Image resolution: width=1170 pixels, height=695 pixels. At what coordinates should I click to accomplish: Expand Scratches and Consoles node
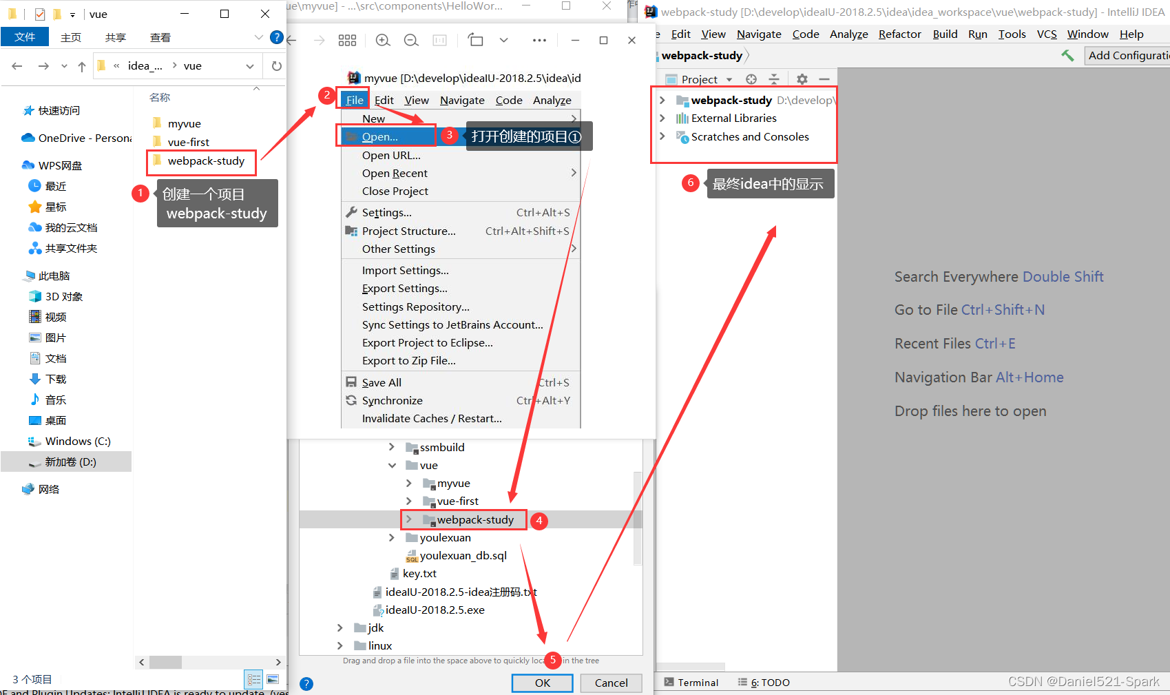click(662, 136)
